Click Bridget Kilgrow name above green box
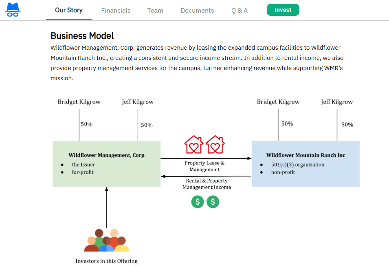This screenshot has height=267, width=389. 79,102
